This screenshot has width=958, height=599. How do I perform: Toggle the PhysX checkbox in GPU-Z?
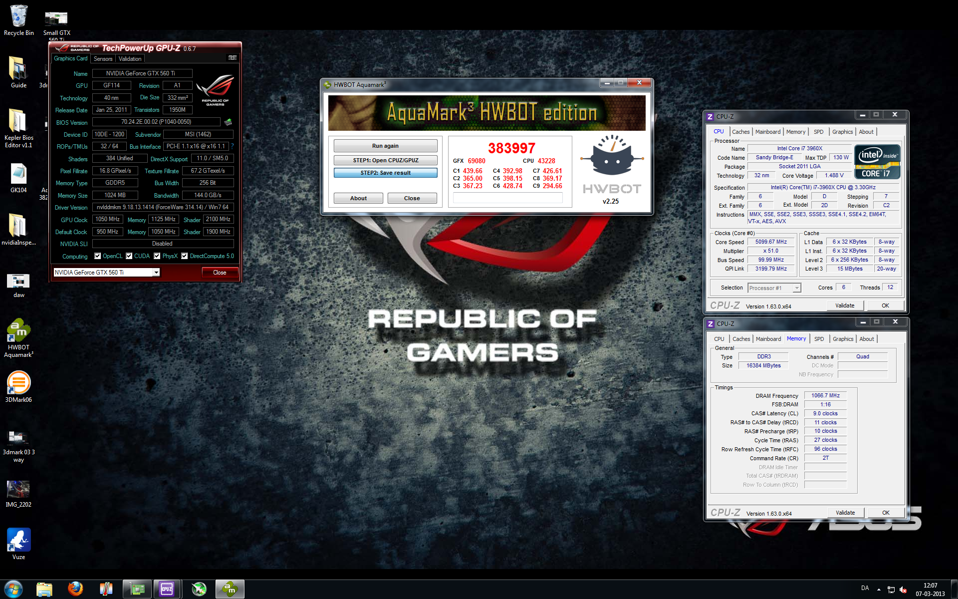(x=157, y=256)
